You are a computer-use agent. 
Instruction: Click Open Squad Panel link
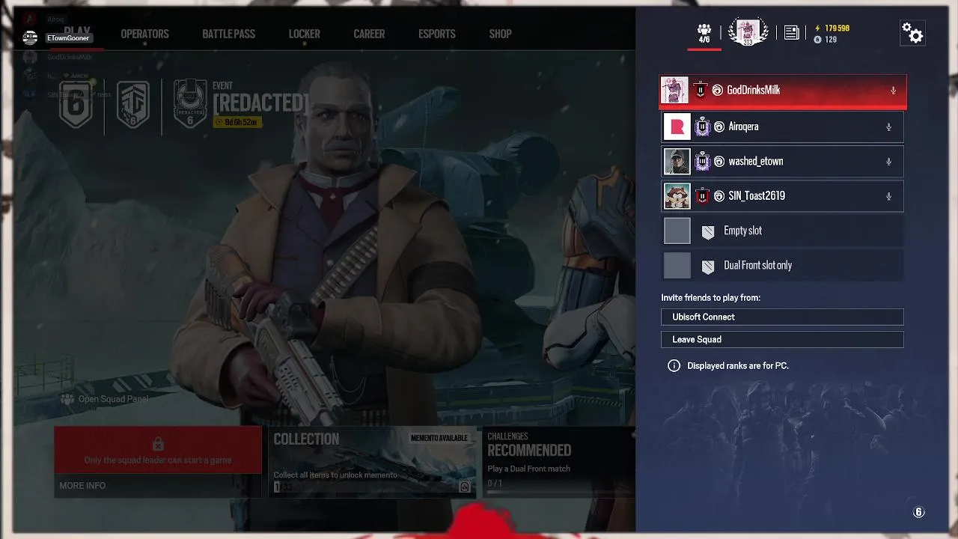(105, 399)
